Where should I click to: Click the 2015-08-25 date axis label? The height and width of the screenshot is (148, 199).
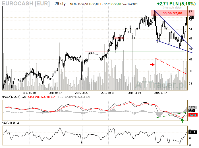click(x=82, y=93)
